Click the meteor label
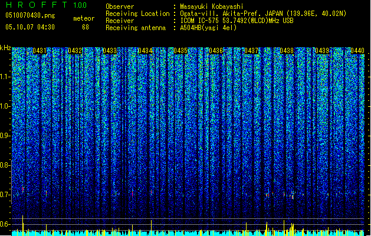This screenshot has height=236, width=371. tap(84, 18)
